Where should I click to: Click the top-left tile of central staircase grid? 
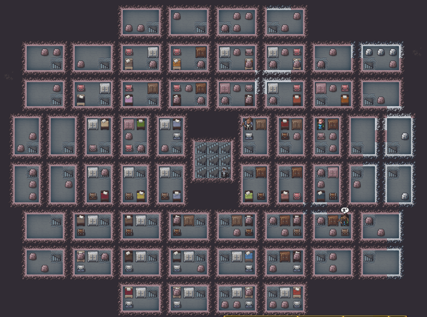201,148
